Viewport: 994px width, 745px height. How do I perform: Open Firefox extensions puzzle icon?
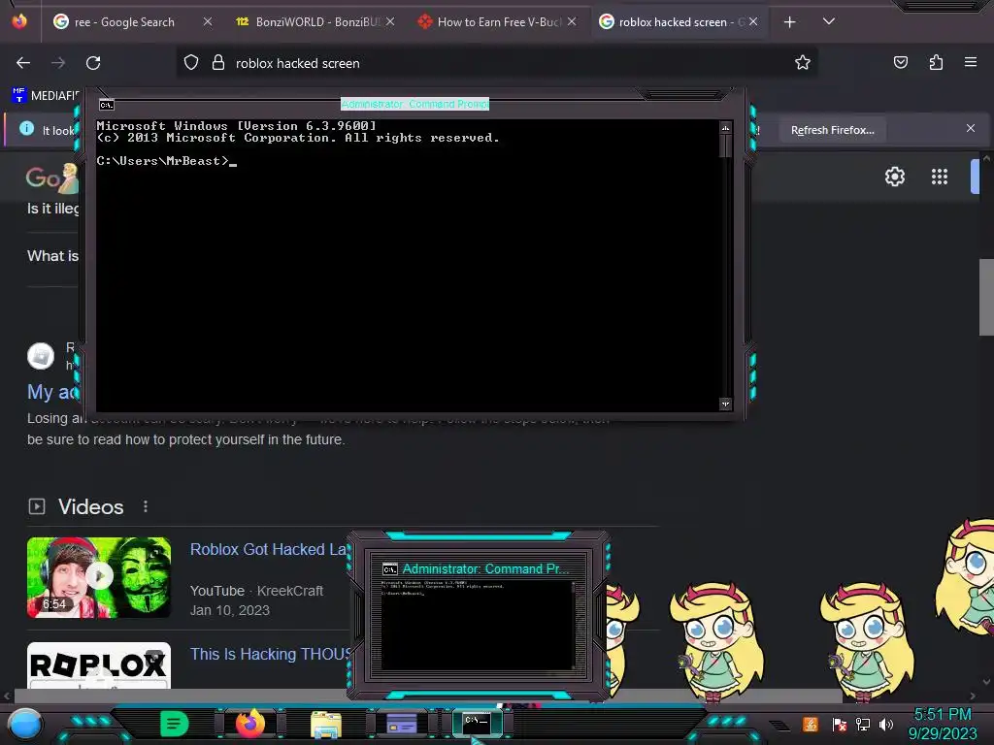point(936,62)
